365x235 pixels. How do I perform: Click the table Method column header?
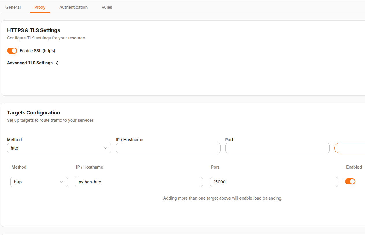(19, 167)
